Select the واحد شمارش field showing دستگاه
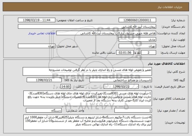The image size is (192, 136). (x=44, y=111)
